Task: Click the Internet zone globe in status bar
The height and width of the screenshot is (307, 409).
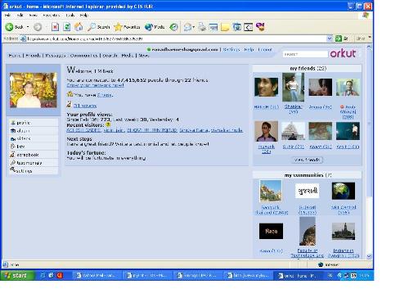Action: click(x=321, y=264)
